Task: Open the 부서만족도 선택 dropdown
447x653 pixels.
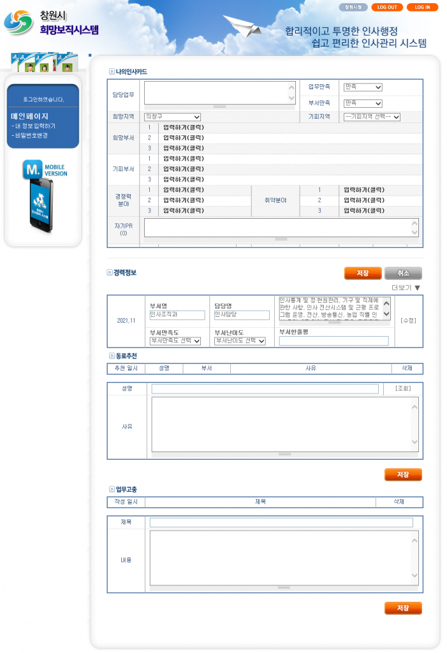Action: [x=175, y=341]
